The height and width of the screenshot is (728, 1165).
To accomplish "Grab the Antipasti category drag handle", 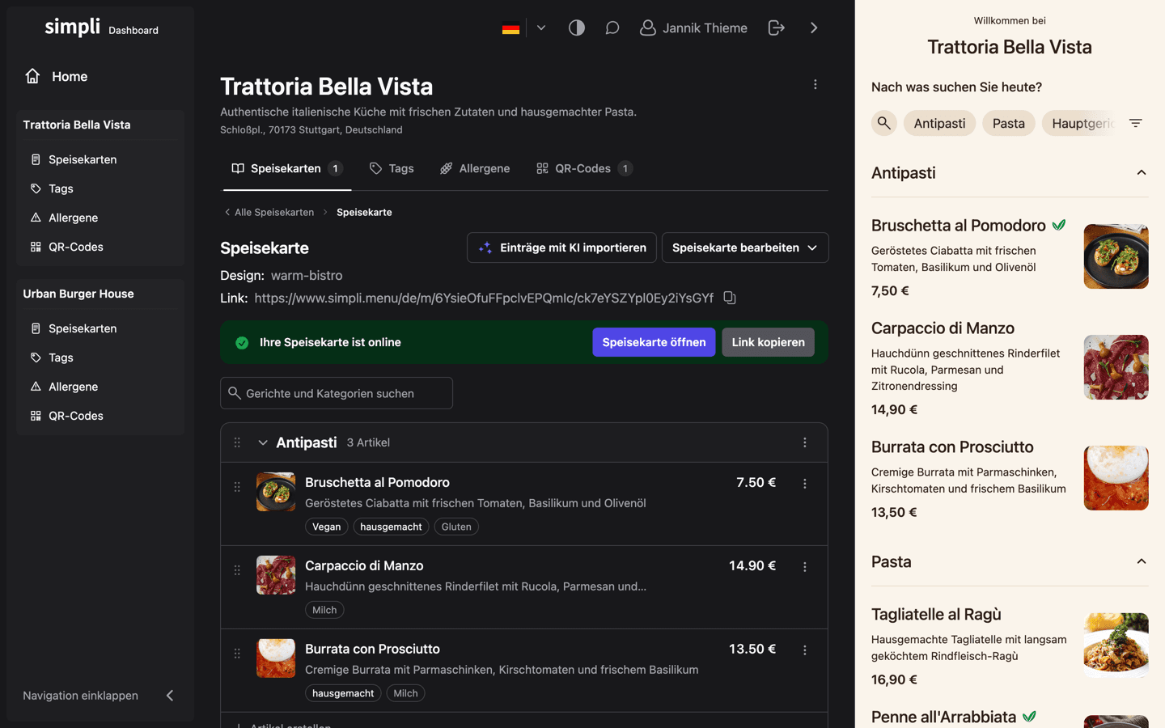I will tap(237, 442).
